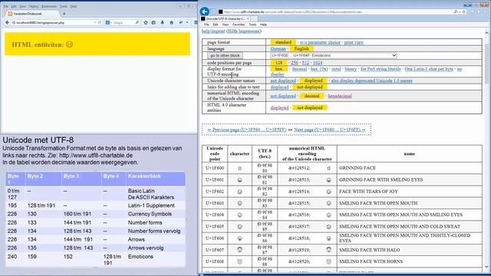Image resolution: width=491 pixels, height=276 pixels.
Task: Click 'SMILING FACE WITH HORNS' cell
Action: [409, 261]
